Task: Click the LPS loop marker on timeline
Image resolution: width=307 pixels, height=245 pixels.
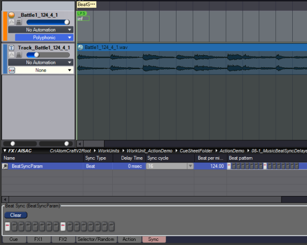Action: pos(82,13)
